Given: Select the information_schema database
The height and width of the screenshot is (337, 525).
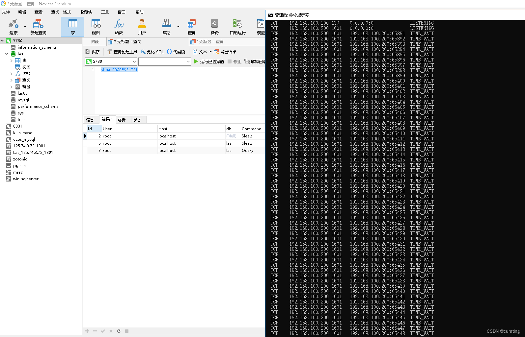Looking at the screenshot, I should click(x=37, y=47).
